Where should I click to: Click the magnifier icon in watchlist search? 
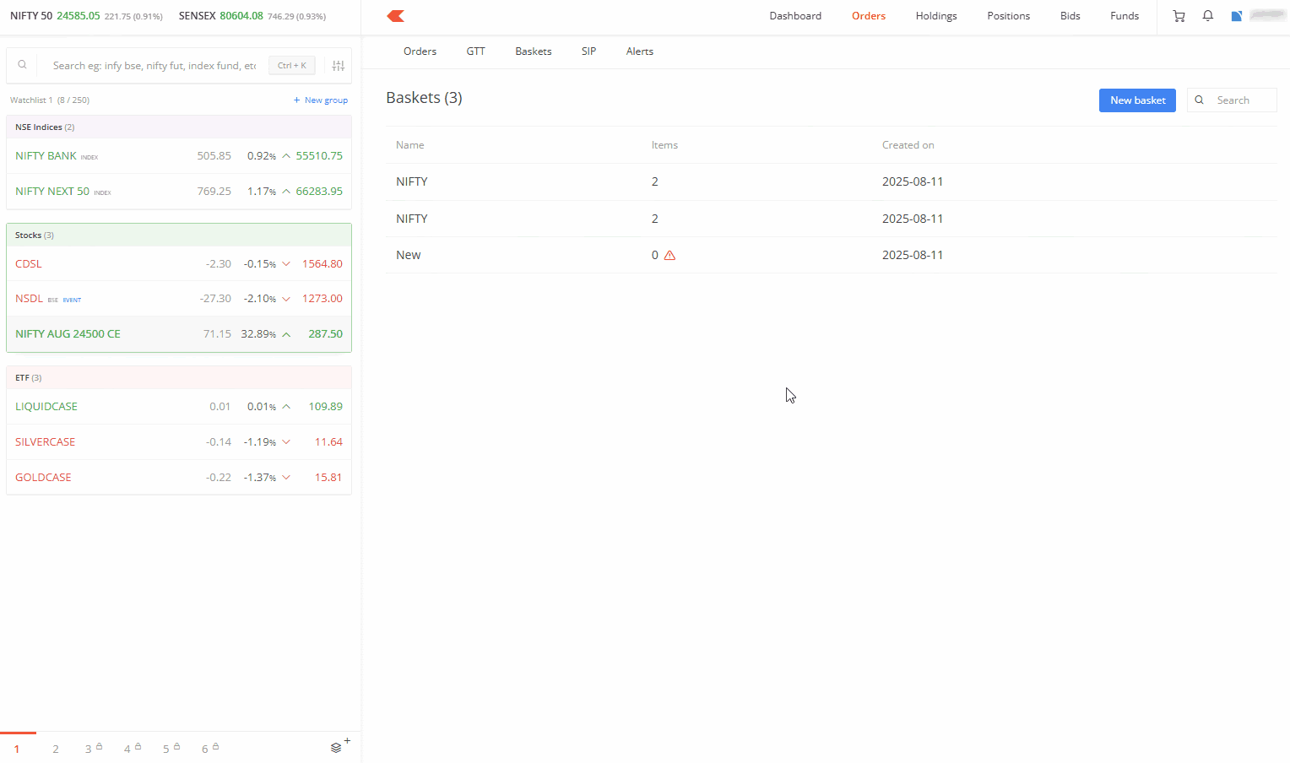coord(23,65)
